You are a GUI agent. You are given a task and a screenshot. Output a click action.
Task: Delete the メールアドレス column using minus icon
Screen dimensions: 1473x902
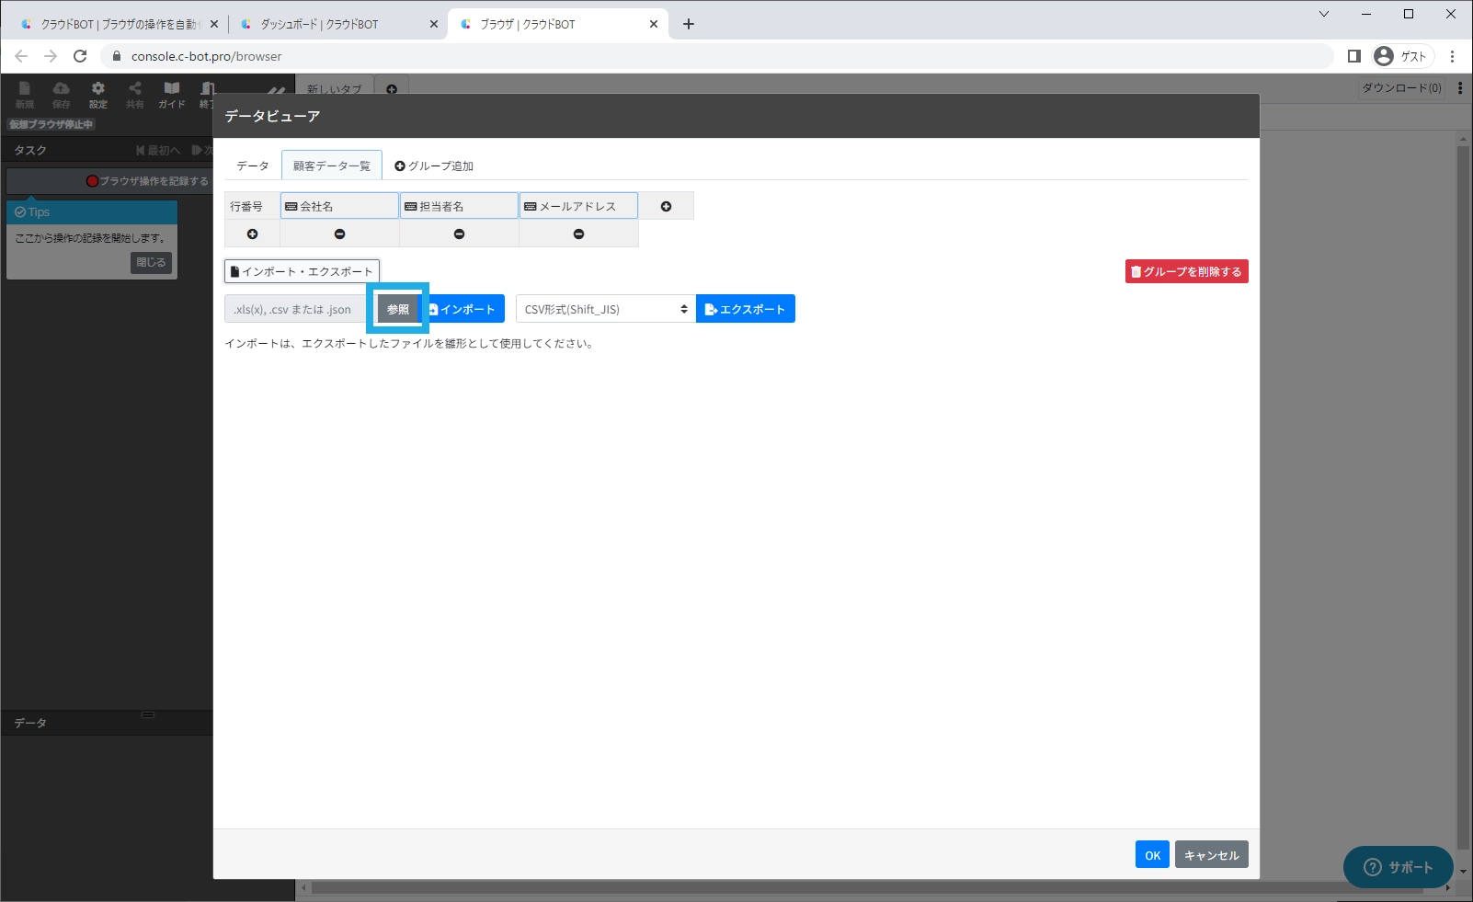pyautogui.click(x=578, y=234)
